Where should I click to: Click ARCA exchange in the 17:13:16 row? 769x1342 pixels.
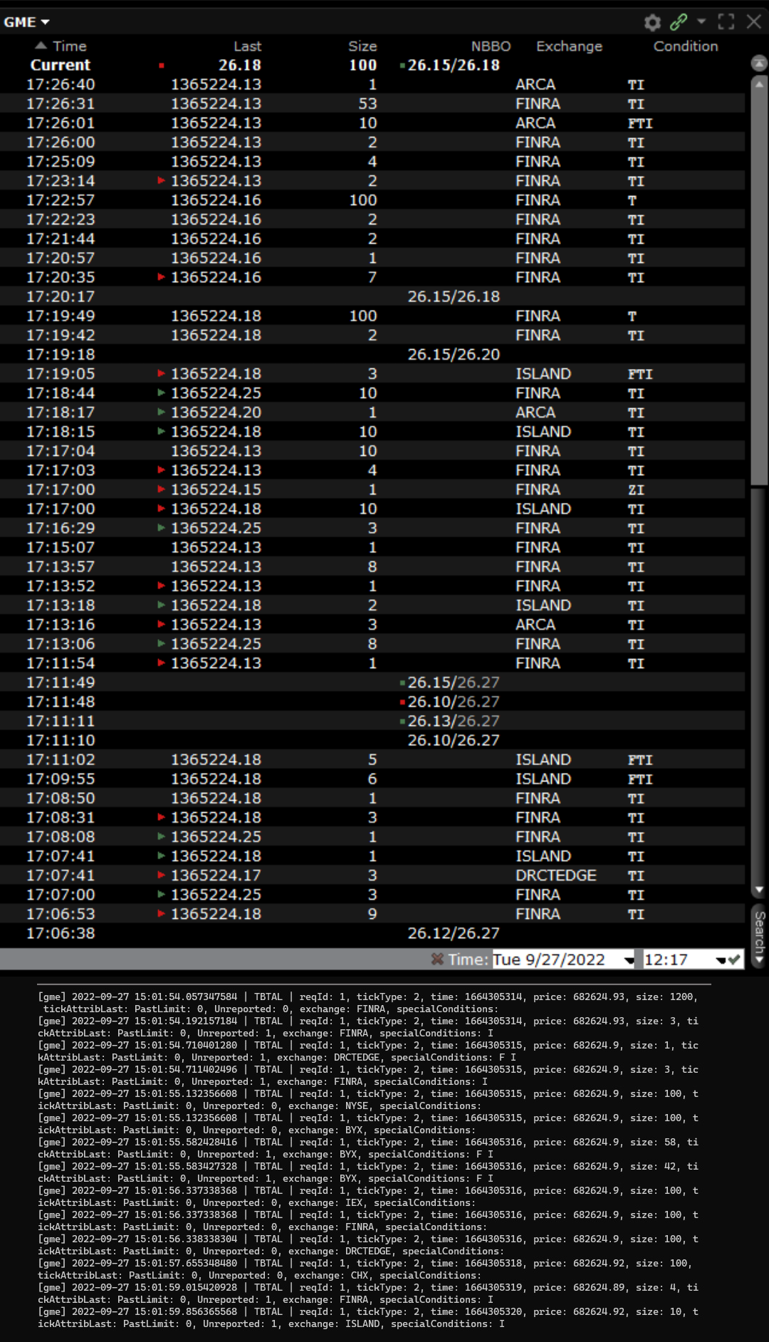click(x=535, y=624)
